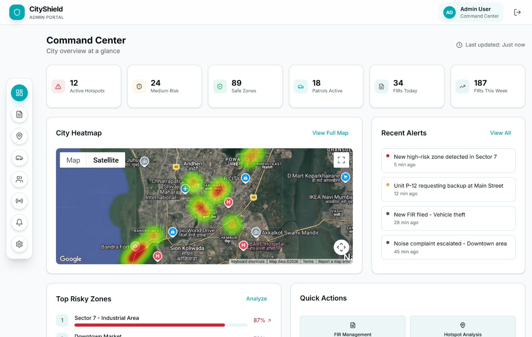Open the Admin User profile menu
The image size is (532, 337).
pyautogui.click(x=471, y=12)
